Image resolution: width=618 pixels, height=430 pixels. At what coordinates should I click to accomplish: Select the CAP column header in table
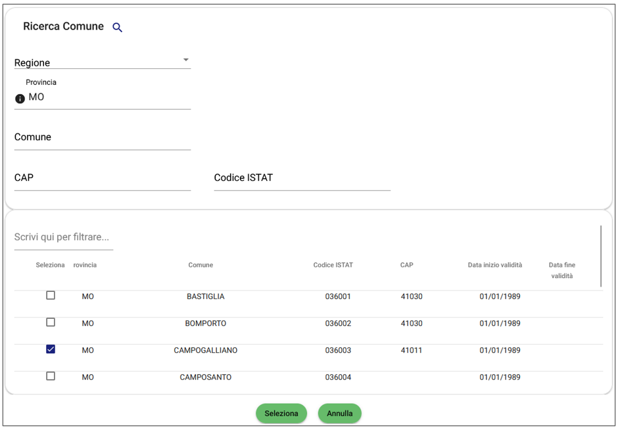(406, 265)
